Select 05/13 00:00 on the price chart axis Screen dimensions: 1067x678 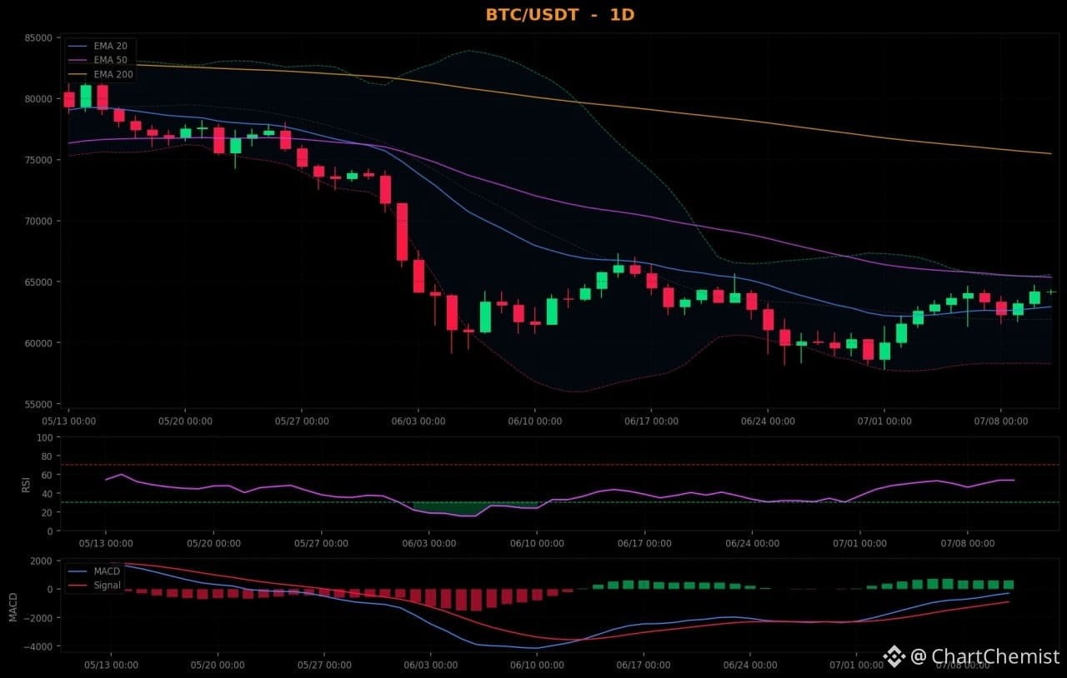[x=68, y=421]
